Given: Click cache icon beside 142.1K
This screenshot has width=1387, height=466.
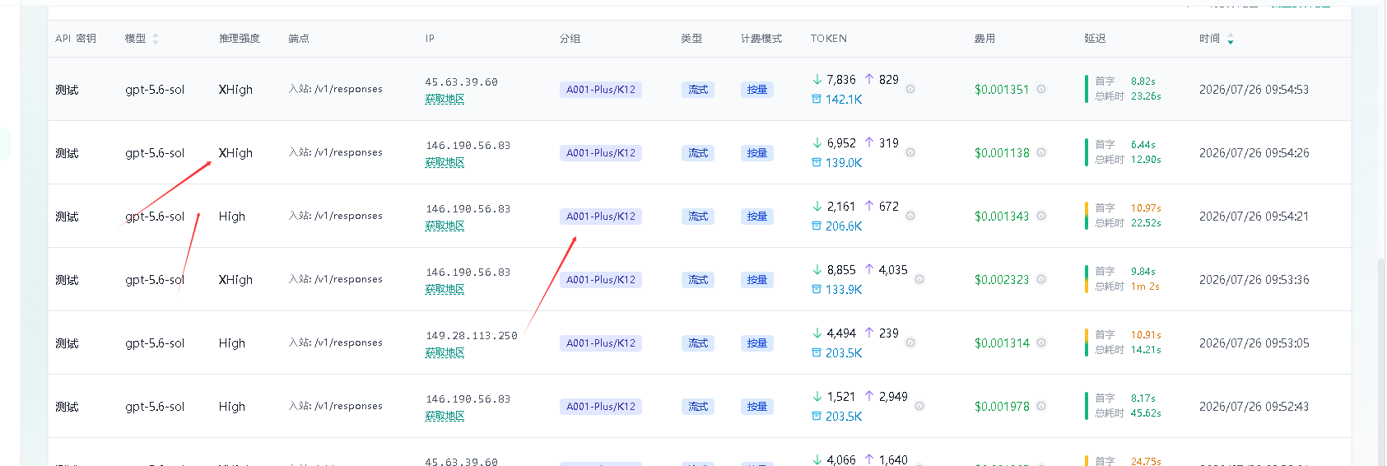Looking at the screenshot, I should (817, 99).
